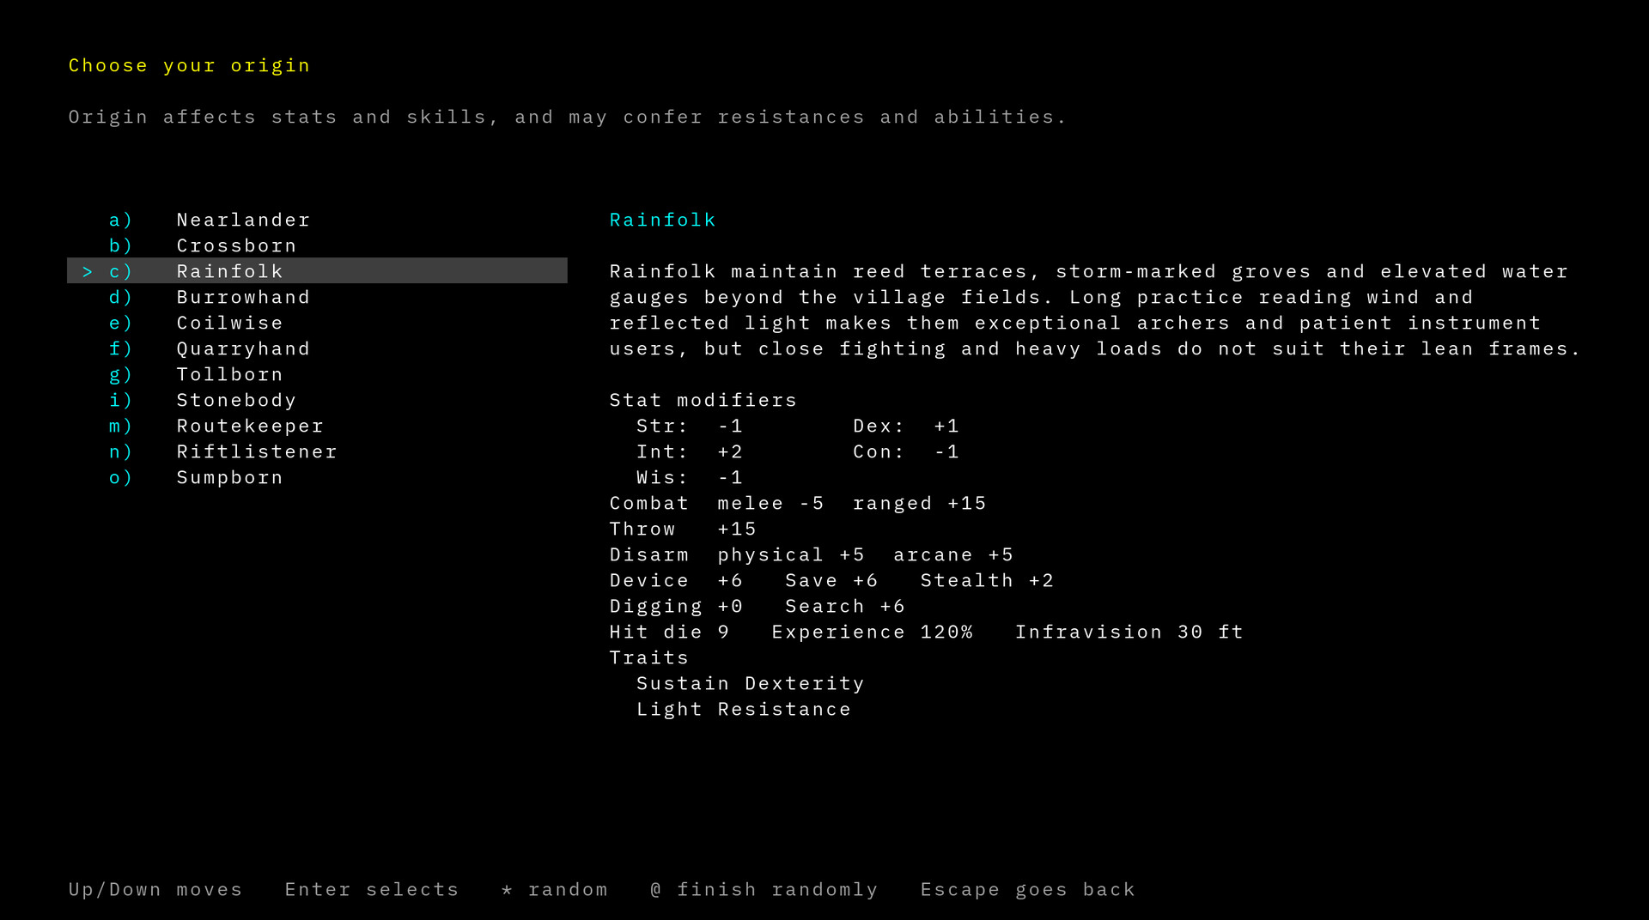
Task: Click the '* random' option hint
Action: [x=554, y=890]
